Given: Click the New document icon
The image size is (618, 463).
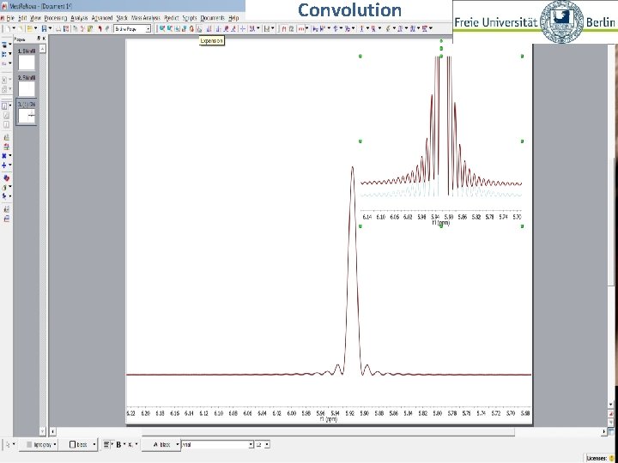Looking at the screenshot, I should point(8,28).
